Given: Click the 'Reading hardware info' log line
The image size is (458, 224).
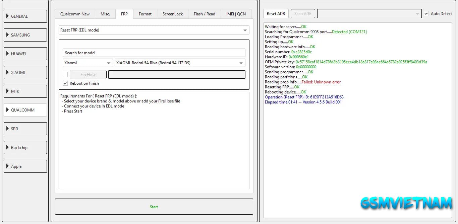Looking at the screenshot, I should click(290, 47).
